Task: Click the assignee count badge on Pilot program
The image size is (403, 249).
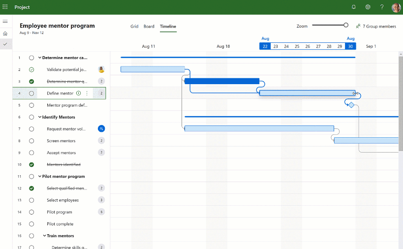Action: 101,212
